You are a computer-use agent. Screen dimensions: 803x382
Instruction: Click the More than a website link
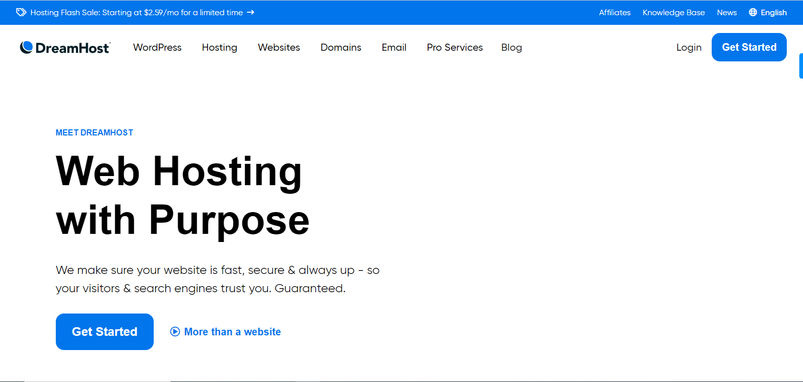click(x=226, y=332)
